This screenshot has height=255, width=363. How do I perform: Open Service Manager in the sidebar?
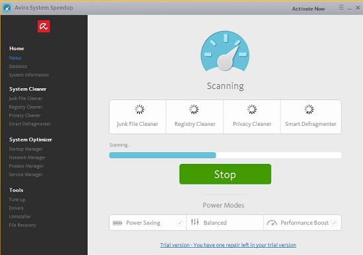pos(26,175)
